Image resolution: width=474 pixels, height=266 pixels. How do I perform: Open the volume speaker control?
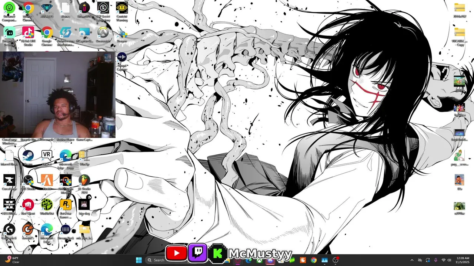450,260
